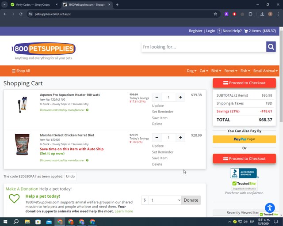Open Marshall Select Chicken Ferret Diet title

coord(67,135)
